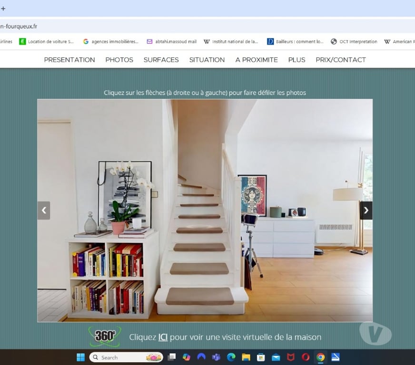Open a new browser tab with plus button
Screen dimensions: 415x365
3,9
